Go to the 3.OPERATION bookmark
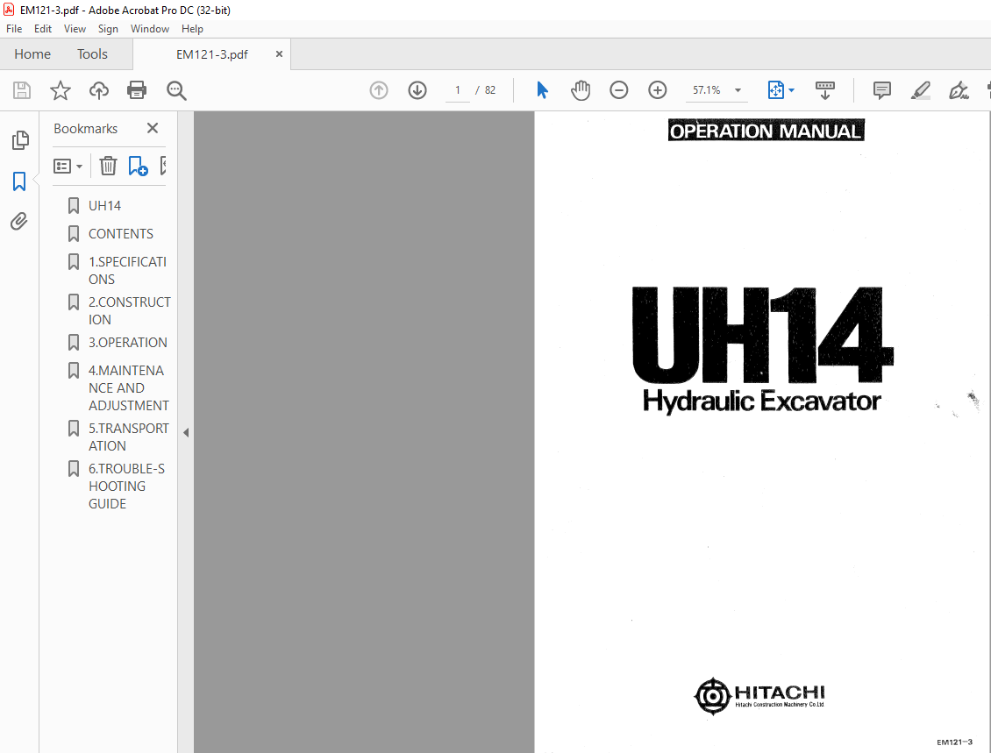The width and height of the screenshot is (991, 753). coord(128,343)
